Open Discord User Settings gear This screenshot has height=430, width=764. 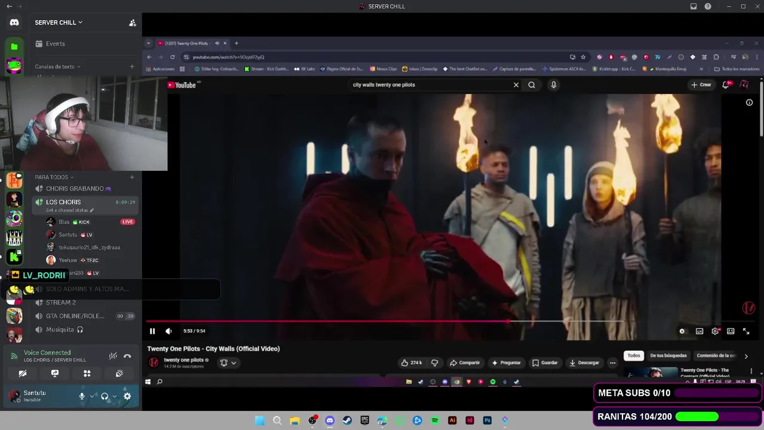coord(127,396)
